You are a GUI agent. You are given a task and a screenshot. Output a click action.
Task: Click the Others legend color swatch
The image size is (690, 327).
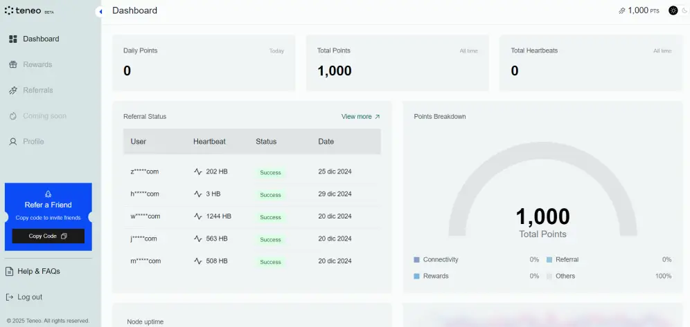(x=549, y=277)
